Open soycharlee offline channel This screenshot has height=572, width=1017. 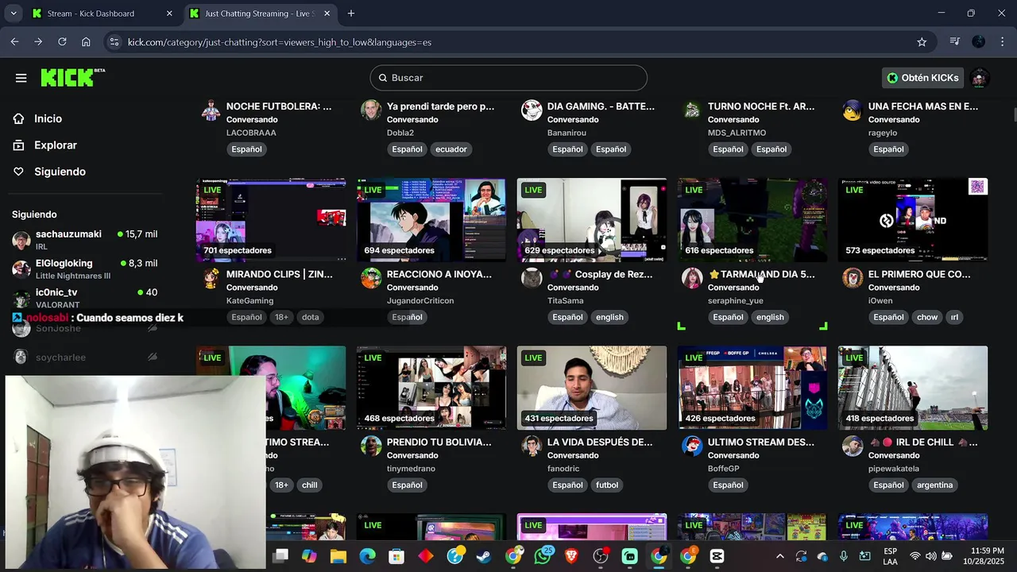84,357
